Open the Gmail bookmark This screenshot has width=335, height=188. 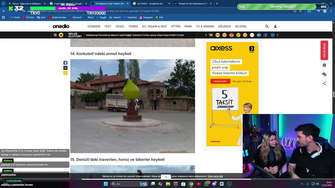[15, 17]
